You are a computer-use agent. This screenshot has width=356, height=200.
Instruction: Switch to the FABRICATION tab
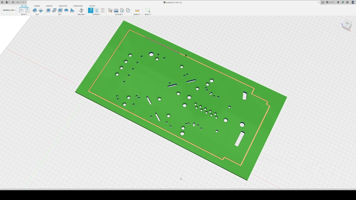78,6
